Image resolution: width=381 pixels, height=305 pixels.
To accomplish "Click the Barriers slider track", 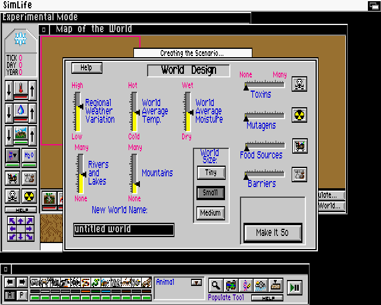I will (264, 174).
